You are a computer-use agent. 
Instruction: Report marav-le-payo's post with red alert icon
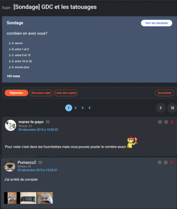click(172, 122)
